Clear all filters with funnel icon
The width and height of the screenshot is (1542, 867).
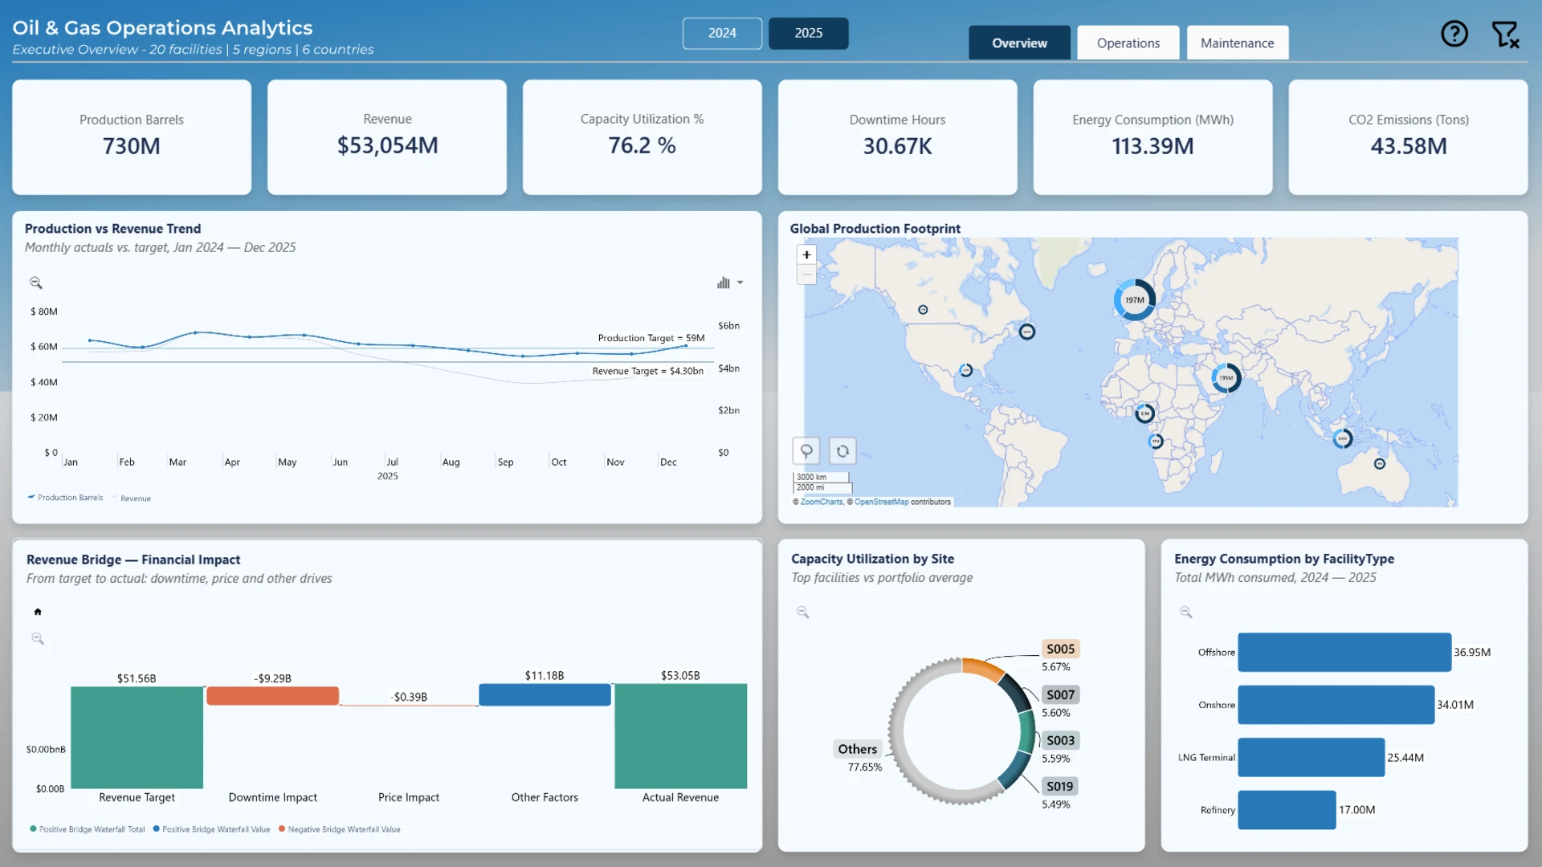pyautogui.click(x=1505, y=35)
